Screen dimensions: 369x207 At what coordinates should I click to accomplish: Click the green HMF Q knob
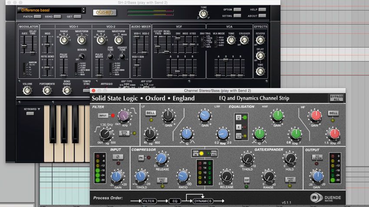pyautogui.click(x=259, y=134)
